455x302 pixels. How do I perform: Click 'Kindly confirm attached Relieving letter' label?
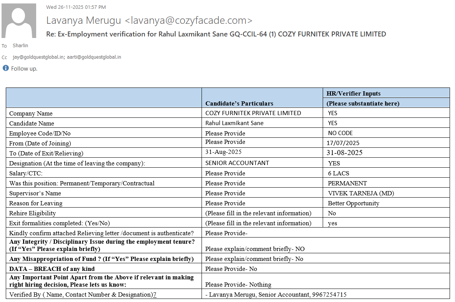tap(101, 233)
